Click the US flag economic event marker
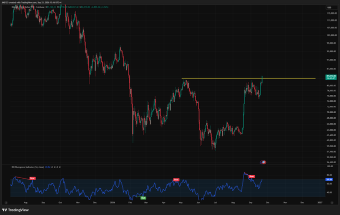This screenshot has width=340, height=215. [x=263, y=162]
